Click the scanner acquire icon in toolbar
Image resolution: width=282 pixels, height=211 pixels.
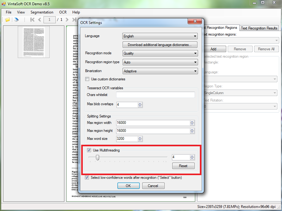coord(16,20)
